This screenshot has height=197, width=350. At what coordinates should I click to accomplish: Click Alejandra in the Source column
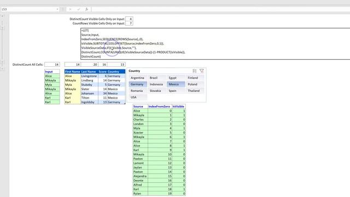pos(140,176)
